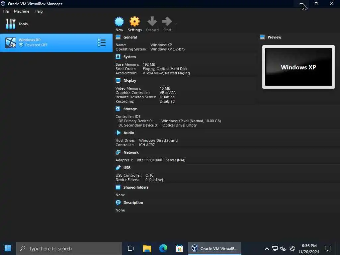The image size is (340, 255).
Task: Select the Tools icon in the sidebar
Action: 11,24
